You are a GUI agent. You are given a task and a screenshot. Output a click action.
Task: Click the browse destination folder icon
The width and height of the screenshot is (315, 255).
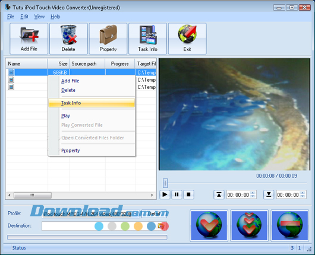point(161,226)
